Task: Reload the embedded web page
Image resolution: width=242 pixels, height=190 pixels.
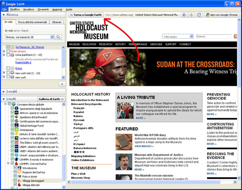Action: [199, 15]
